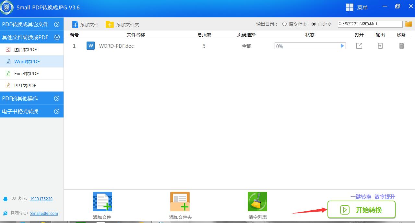Expand the PDF的其他操作 section
This screenshot has width=415, height=223.
click(x=57, y=98)
